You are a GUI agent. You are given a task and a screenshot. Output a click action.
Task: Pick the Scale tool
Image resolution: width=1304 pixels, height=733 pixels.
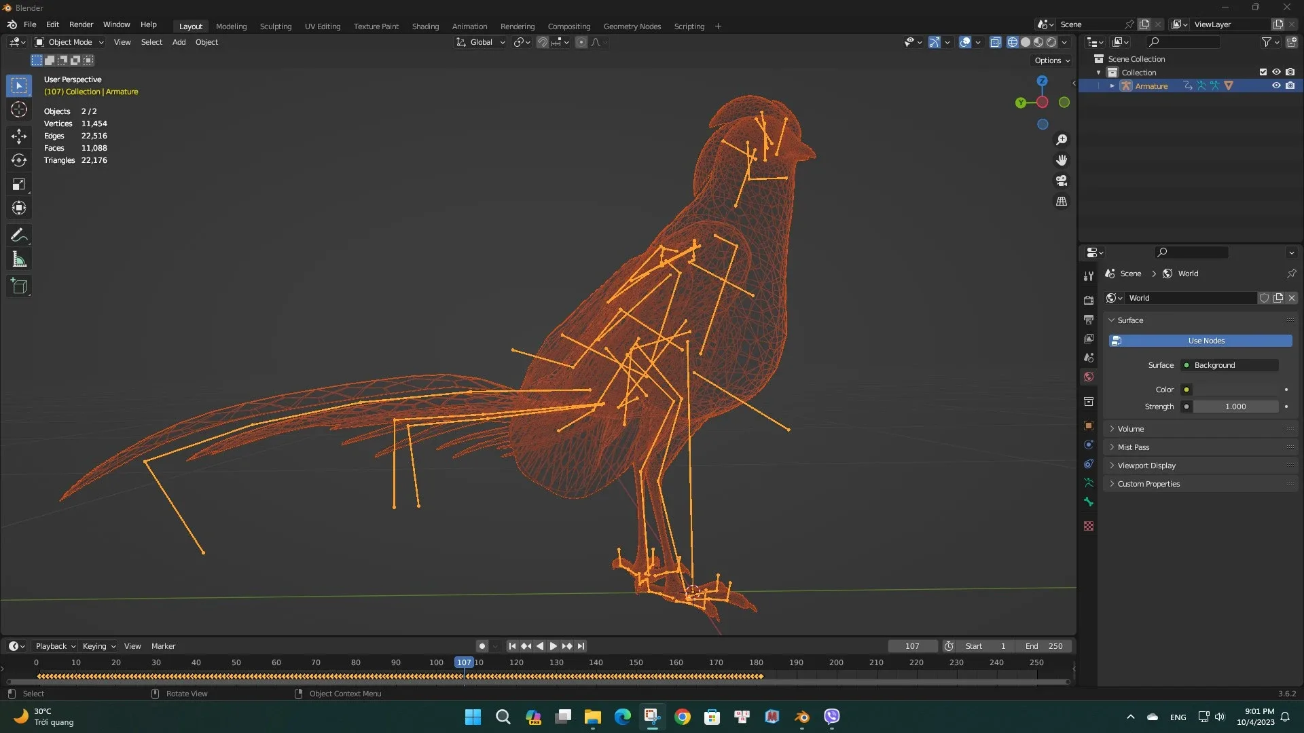pyautogui.click(x=19, y=184)
